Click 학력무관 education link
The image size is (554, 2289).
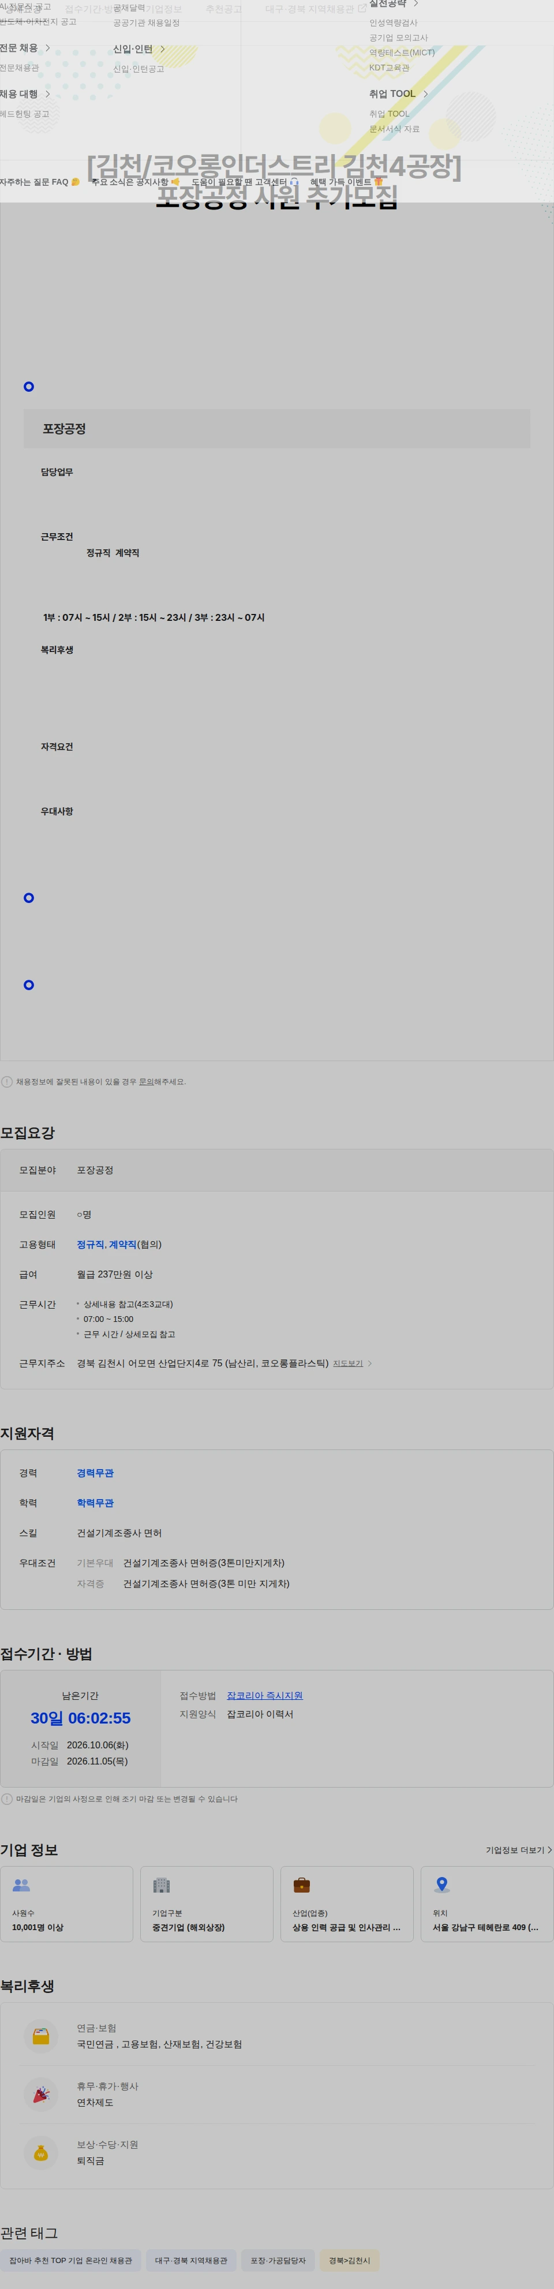(95, 1503)
